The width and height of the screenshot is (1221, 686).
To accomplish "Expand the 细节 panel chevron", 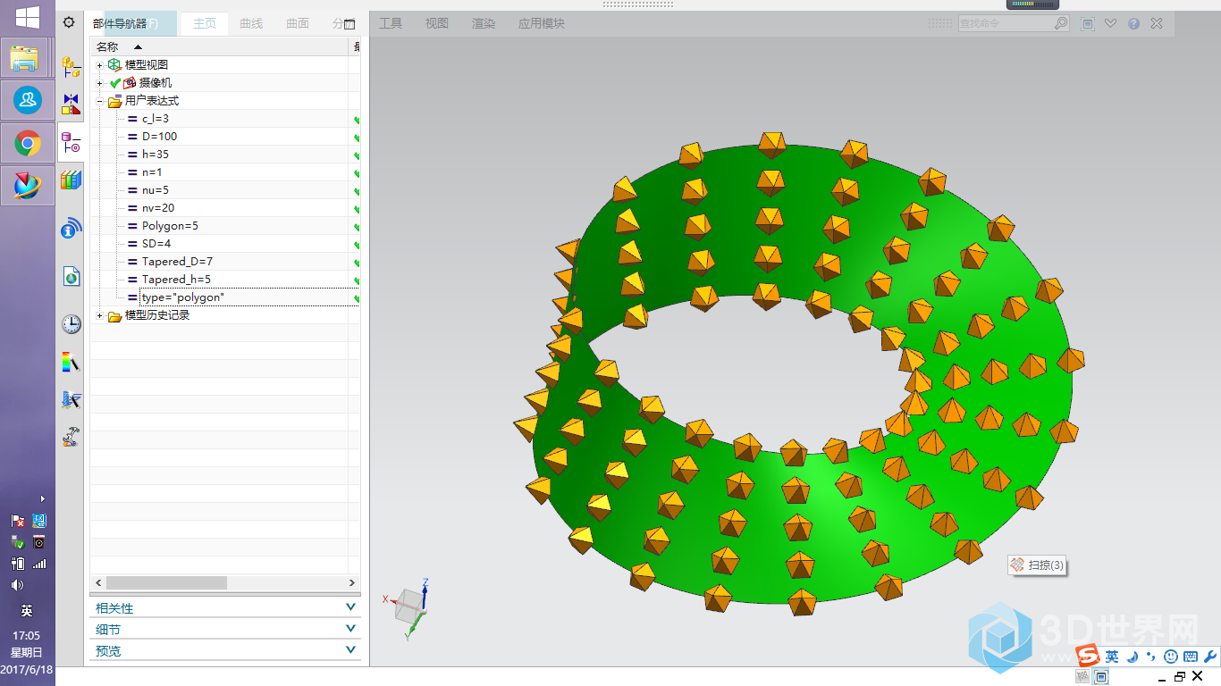I will click(x=350, y=629).
